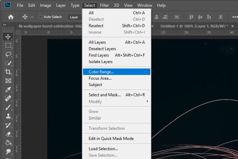Viewport: 238px width, 159px height.
Task: Select the Eyedropper tool
Action: (x=8, y=90)
